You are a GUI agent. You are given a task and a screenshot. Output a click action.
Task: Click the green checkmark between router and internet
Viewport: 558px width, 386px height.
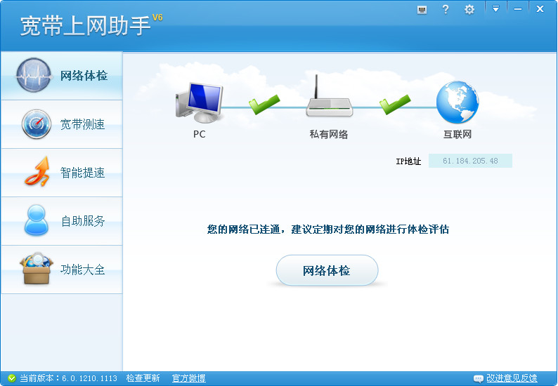[395, 105]
